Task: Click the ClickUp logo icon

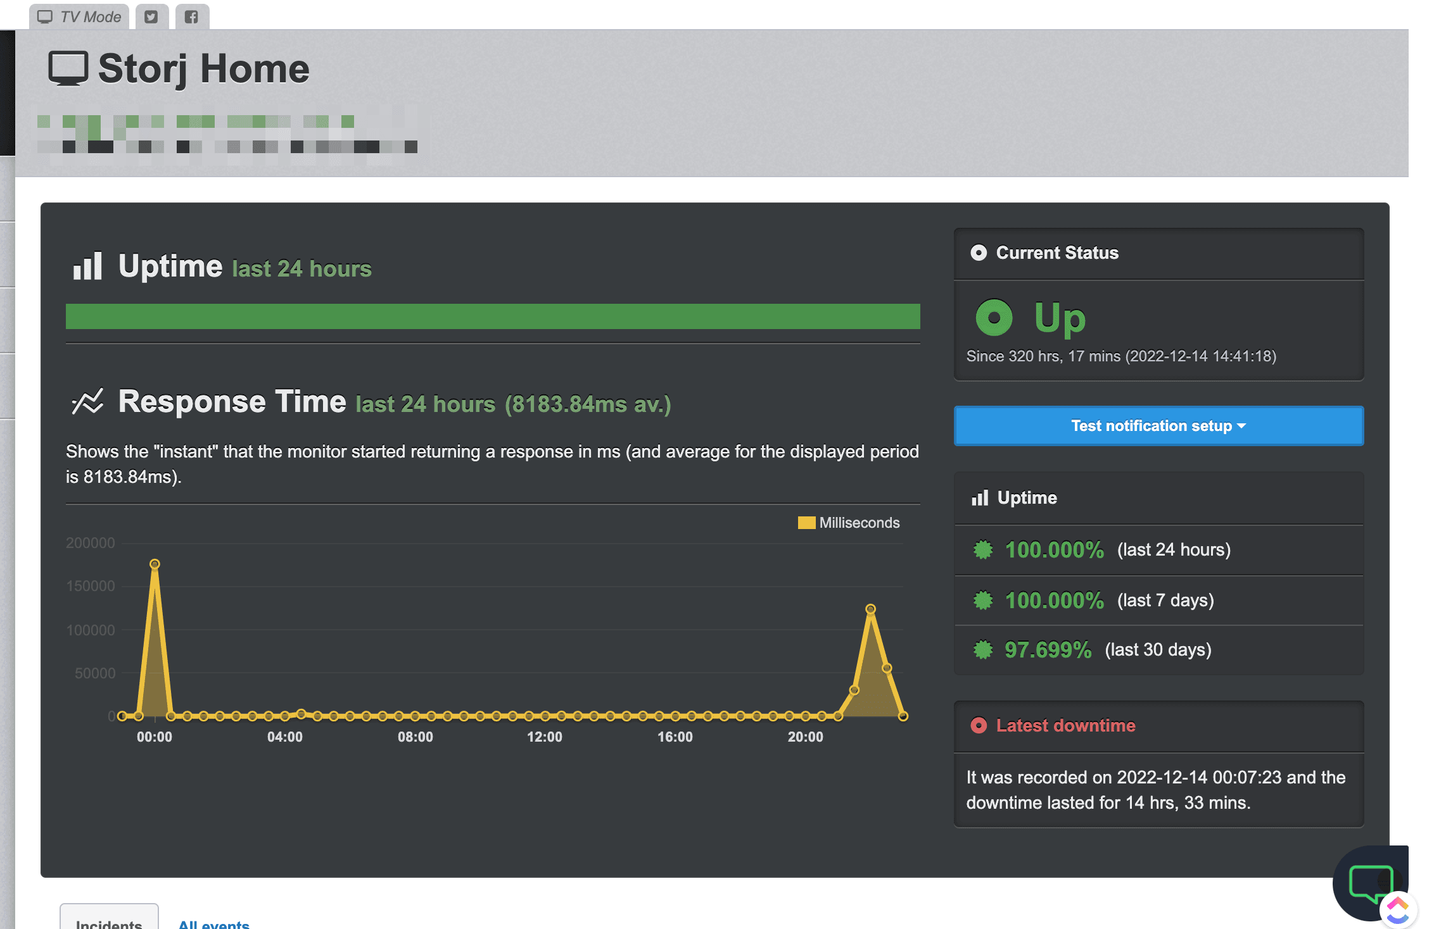Action: (x=1398, y=910)
